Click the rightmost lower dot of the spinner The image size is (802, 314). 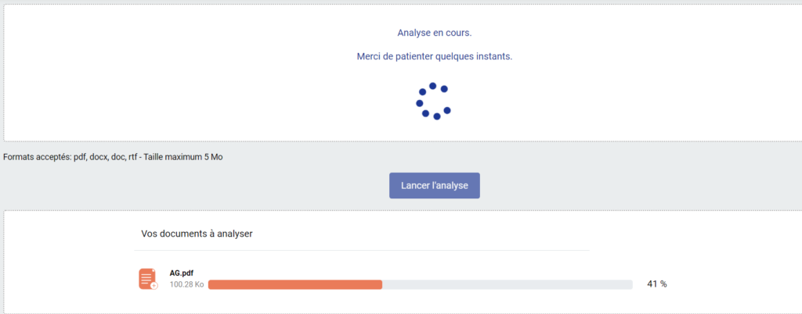pos(447,110)
